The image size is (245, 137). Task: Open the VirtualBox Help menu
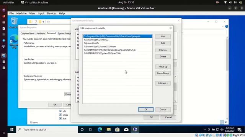coord(62,13)
